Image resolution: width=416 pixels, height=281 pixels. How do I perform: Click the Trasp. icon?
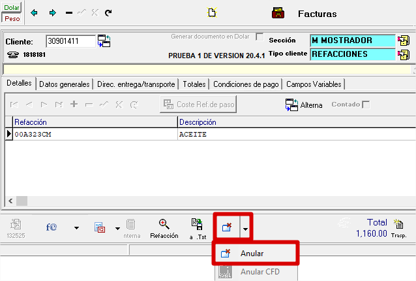point(399,228)
